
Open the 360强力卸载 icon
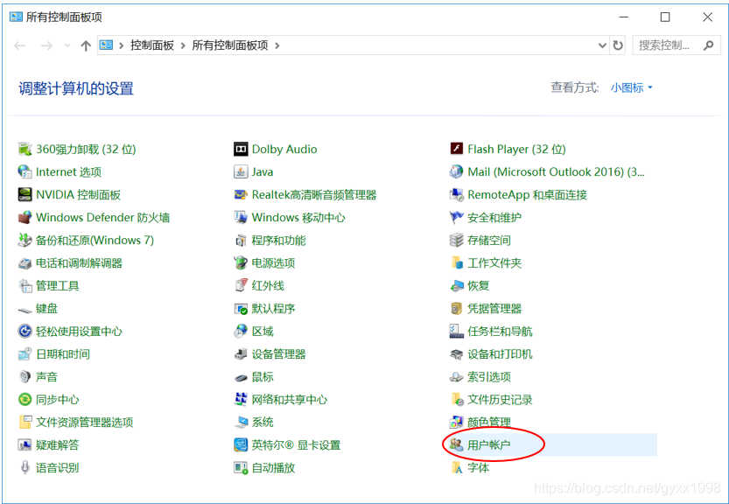(x=25, y=150)
